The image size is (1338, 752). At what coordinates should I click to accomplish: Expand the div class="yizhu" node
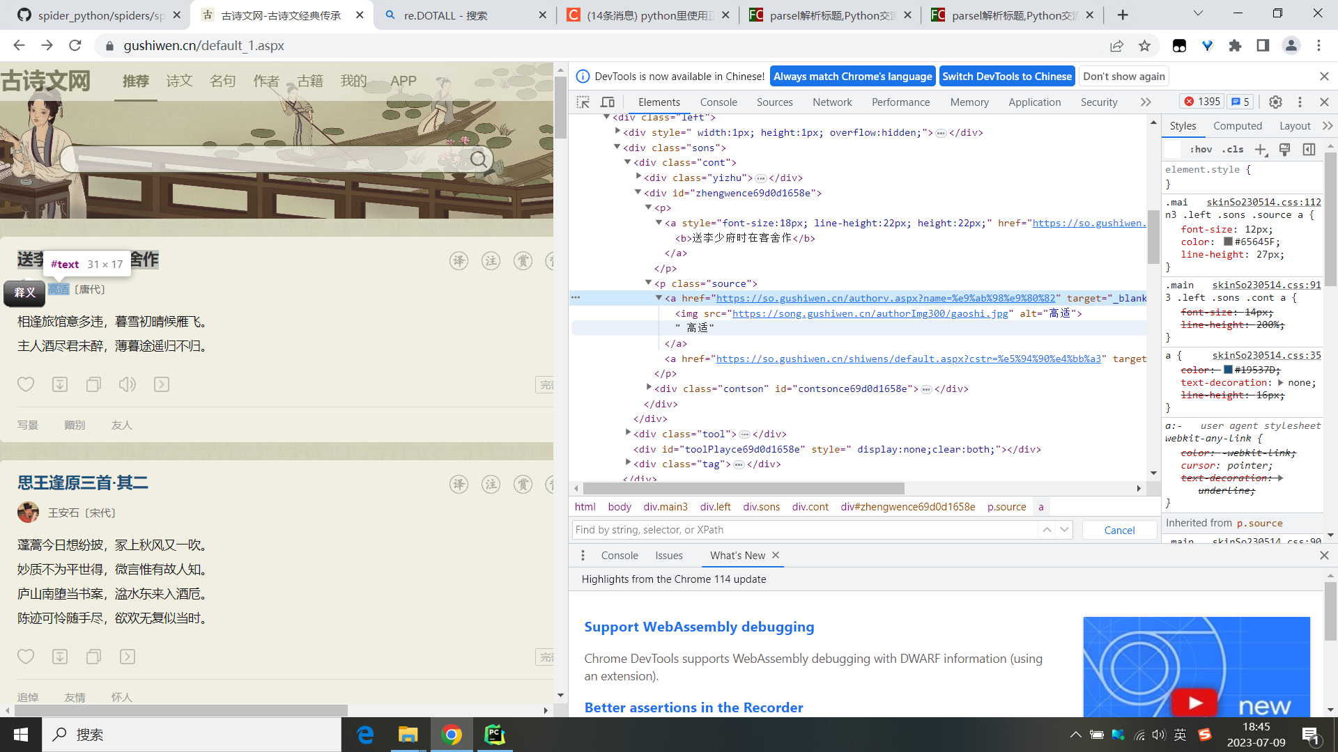coord(638,177)
